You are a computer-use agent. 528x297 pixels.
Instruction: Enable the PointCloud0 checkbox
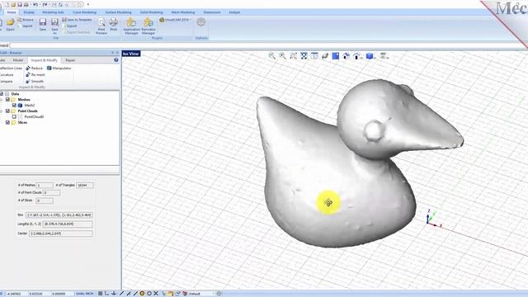tap(14, 117)
